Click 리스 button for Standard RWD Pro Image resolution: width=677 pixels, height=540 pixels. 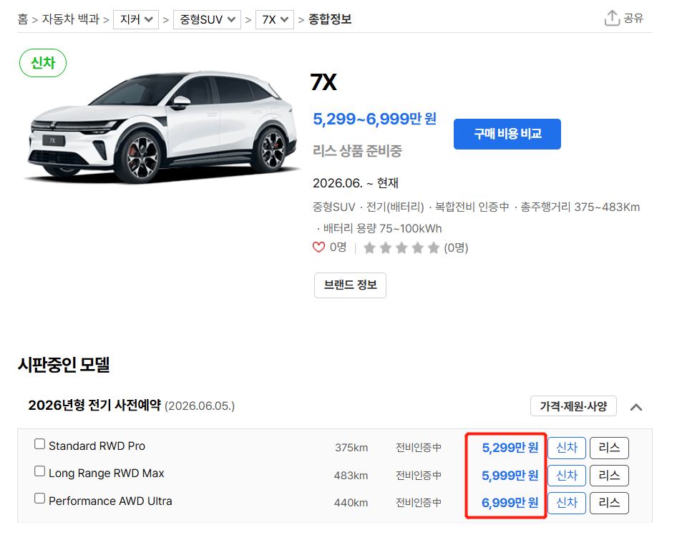coord(609,448)
